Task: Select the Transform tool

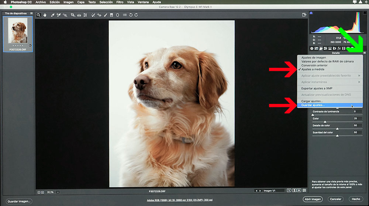Action: tap(86, 15)
